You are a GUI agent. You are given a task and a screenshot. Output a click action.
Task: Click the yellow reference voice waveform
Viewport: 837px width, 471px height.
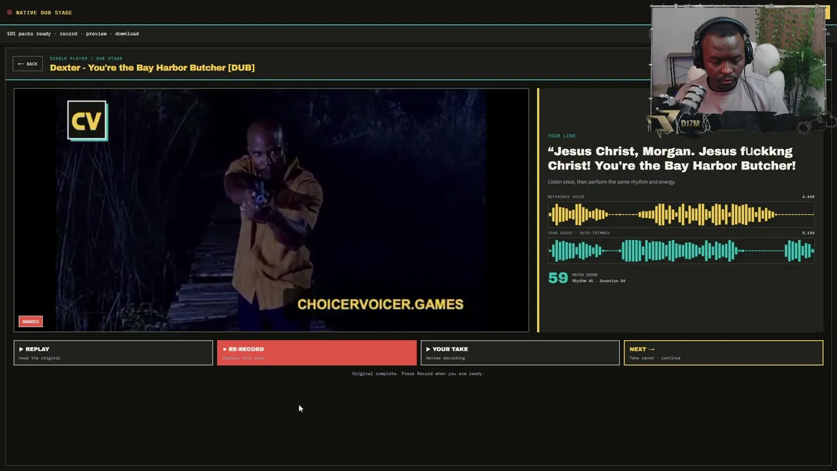(x=681, y=214)
